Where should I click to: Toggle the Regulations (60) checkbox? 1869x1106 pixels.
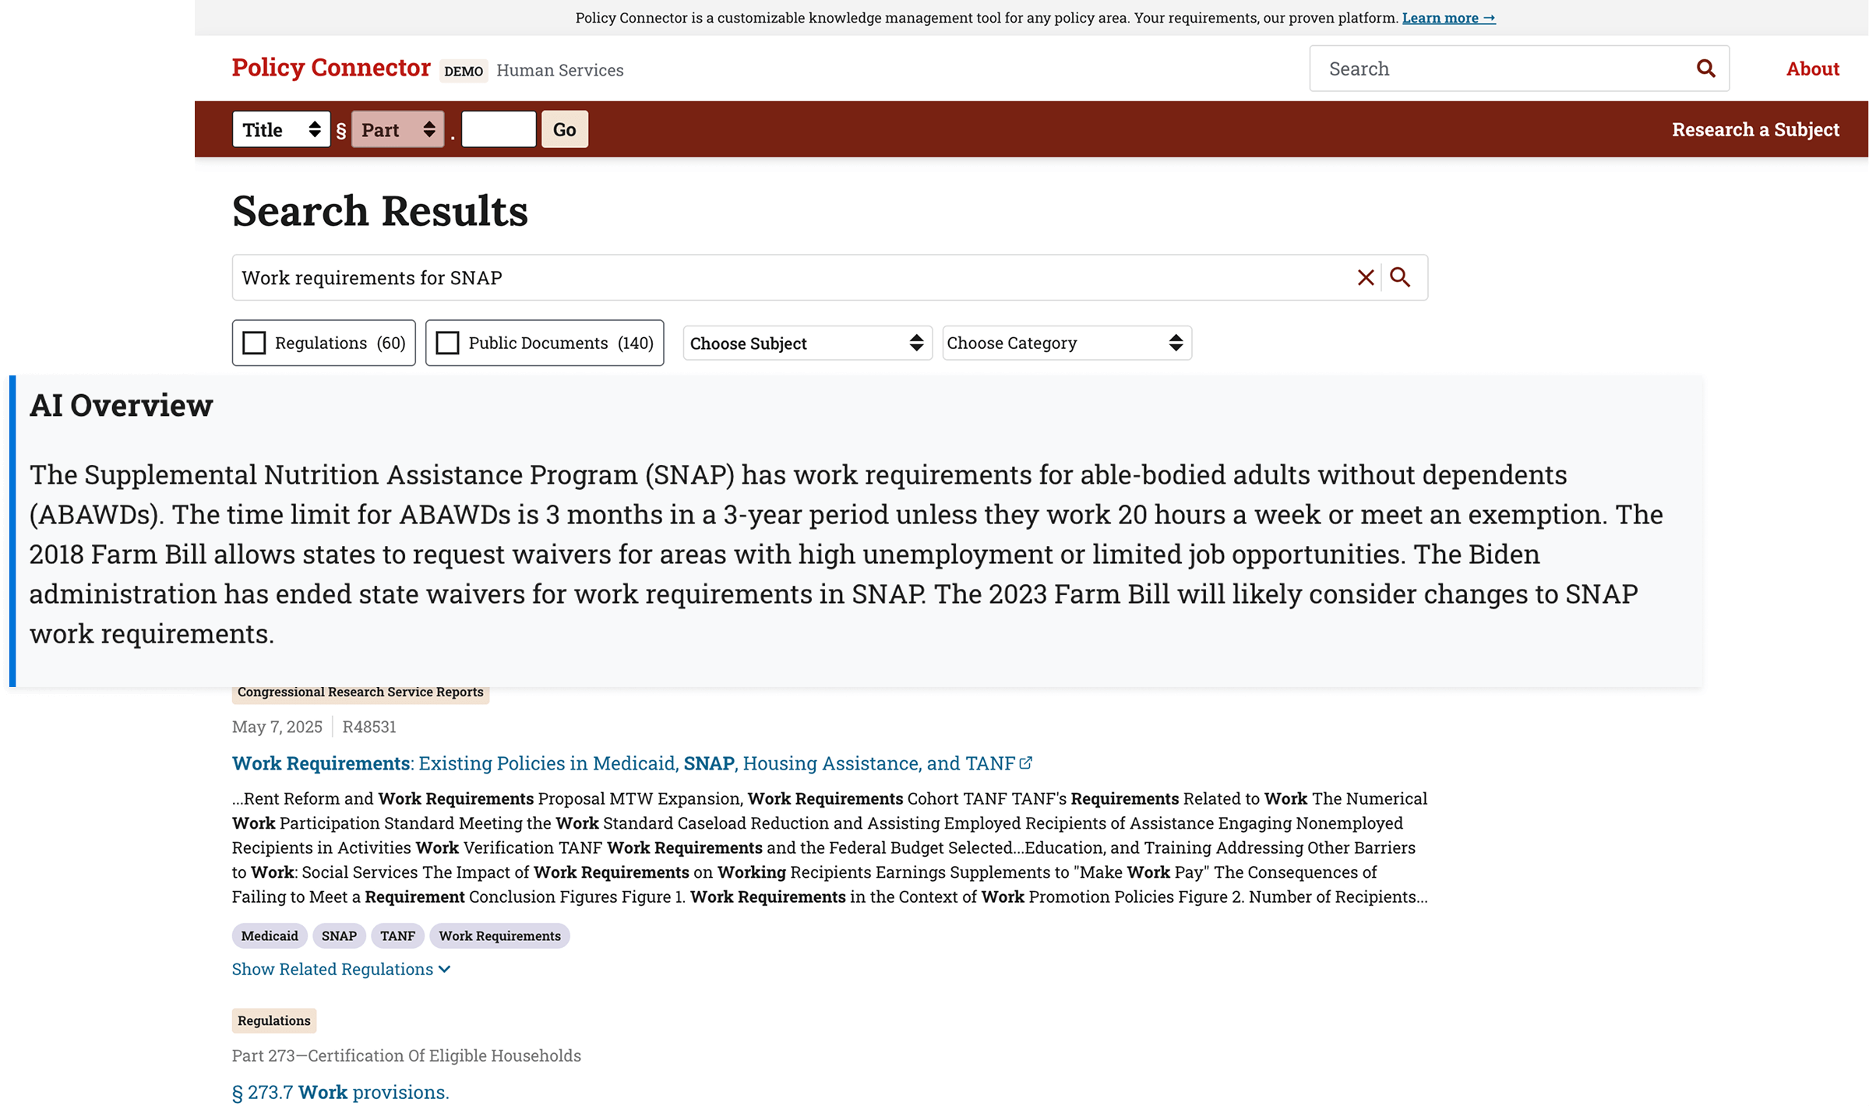[x=254, y=343]
